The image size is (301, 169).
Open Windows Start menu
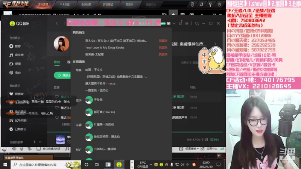coord(5,164)
